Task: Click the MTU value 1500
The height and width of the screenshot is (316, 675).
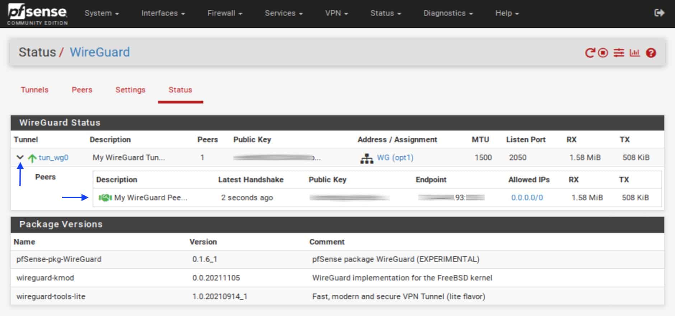Action: coord(483,158)
